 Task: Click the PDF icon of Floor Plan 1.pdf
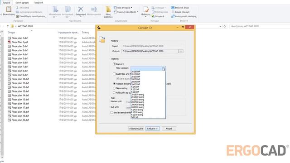10,42
